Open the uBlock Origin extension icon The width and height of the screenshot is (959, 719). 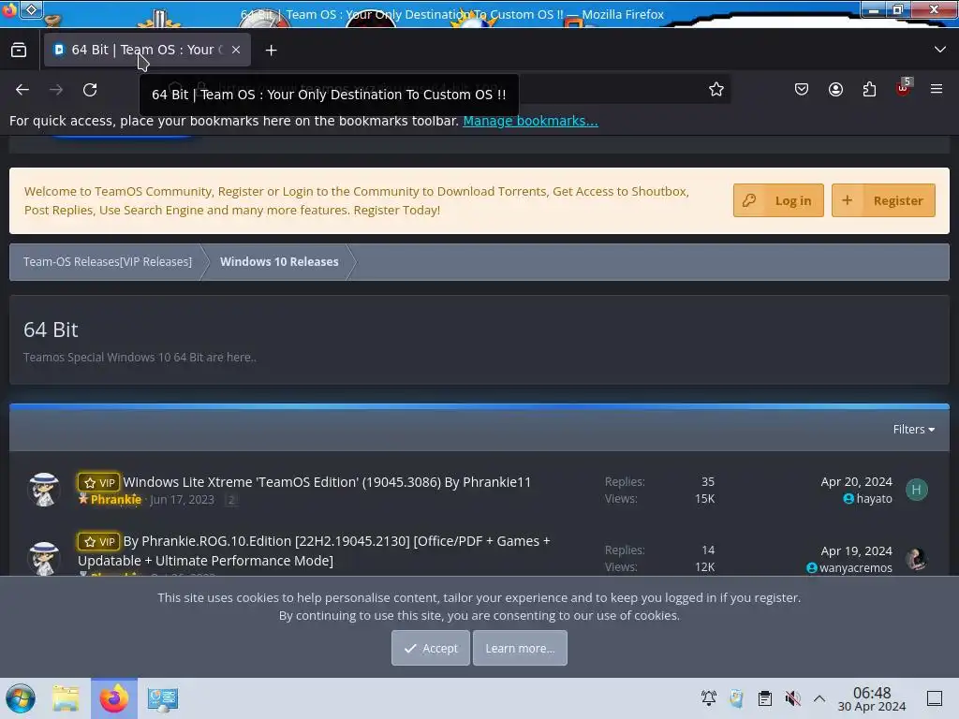[904, 88]
